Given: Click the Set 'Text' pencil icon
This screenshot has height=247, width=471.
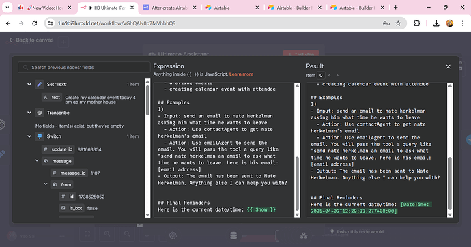Looking at the screenshot, I should click(x=40, y=85).
